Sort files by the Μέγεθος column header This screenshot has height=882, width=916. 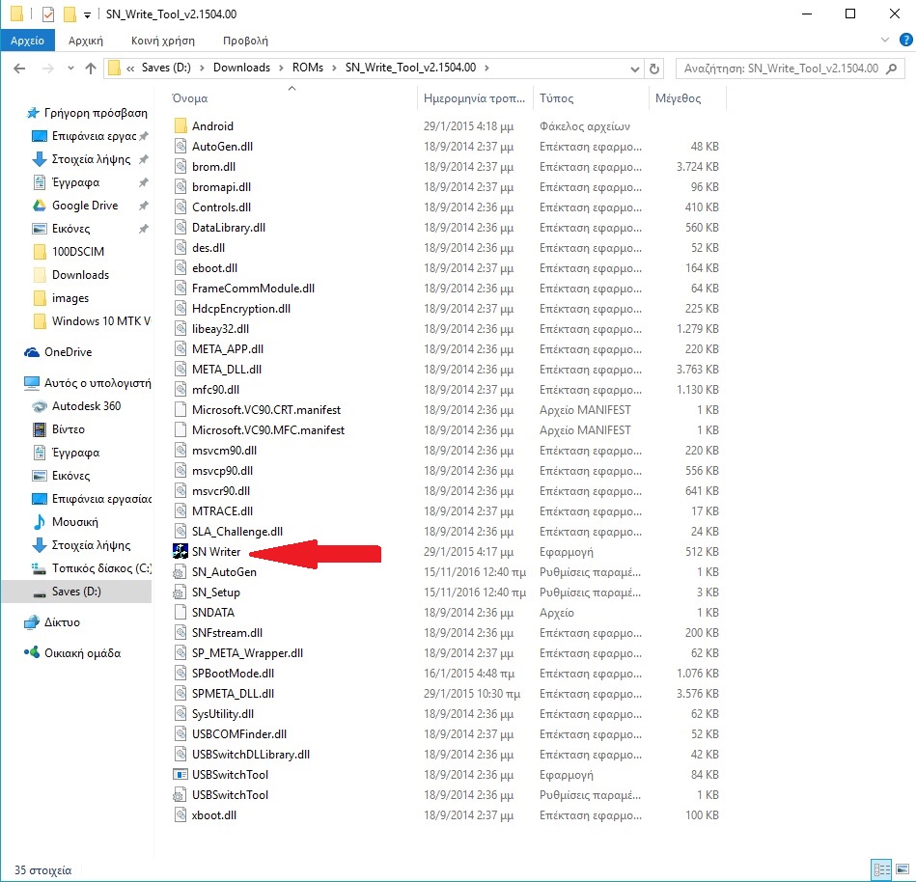coord(679,98)
